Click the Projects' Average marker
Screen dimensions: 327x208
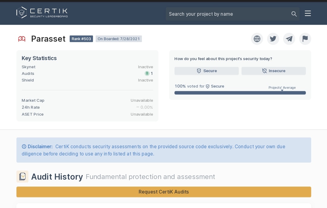pos(282,88)
